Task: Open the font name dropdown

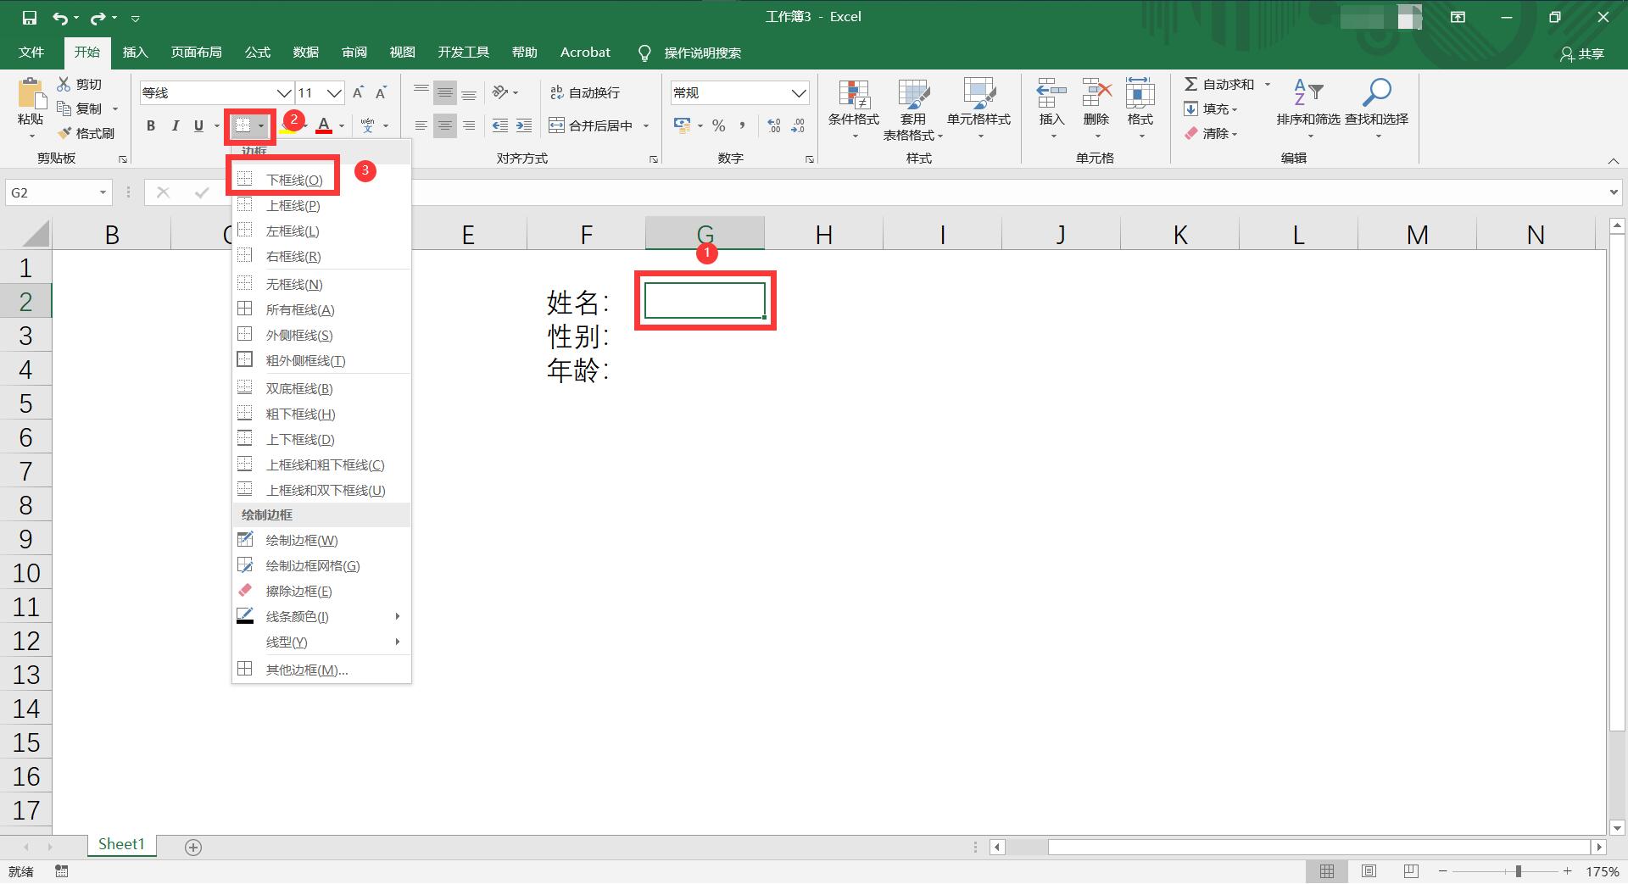Action: (282, 92)
